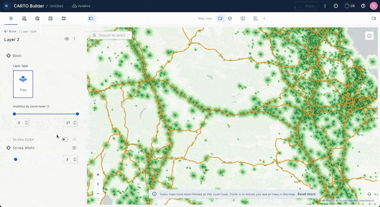Select the 2D map view icon
This screenshot has height=207, width=380.
click(220, 18)
